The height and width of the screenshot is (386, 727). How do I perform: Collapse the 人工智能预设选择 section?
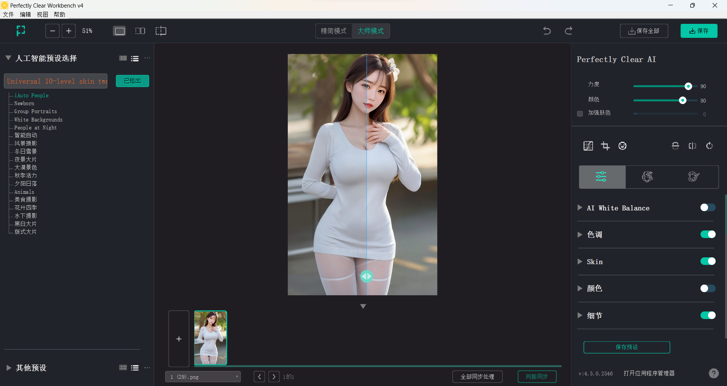point(8,58)
